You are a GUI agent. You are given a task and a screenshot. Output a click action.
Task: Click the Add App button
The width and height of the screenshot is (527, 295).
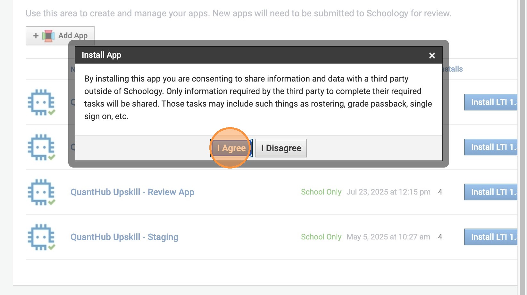pos(60,36)
